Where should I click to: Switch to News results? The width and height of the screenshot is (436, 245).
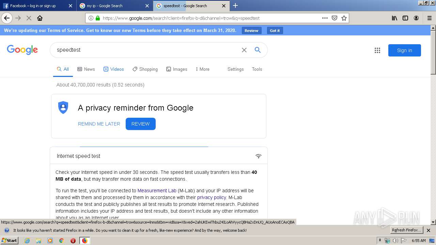pyautogui.click(x=86, y=69)
